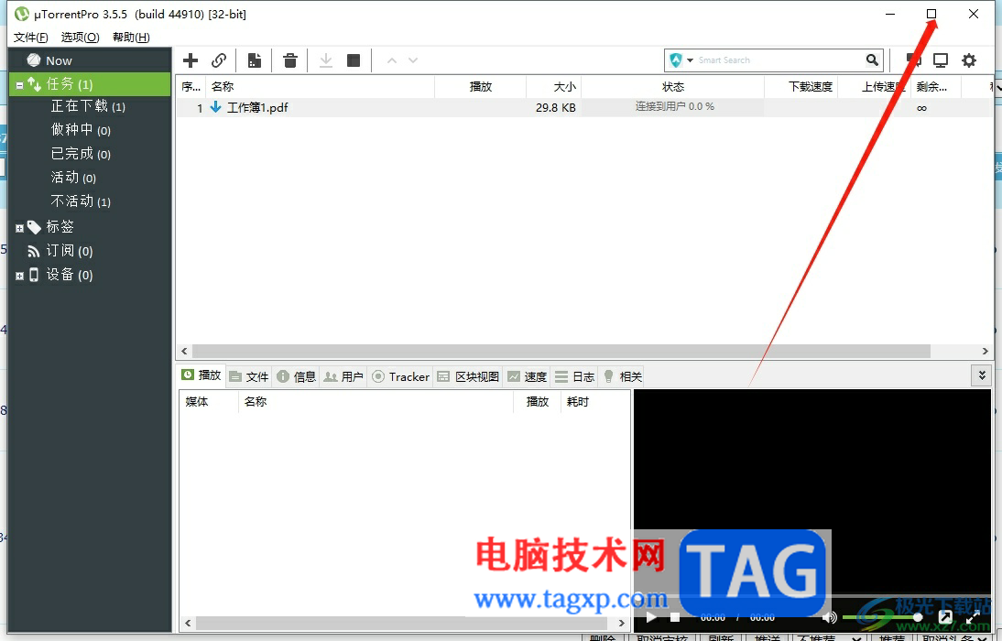Sort by 下载速度 column header
Viewport: 1002px width, 641px height.
click(801, 86)
